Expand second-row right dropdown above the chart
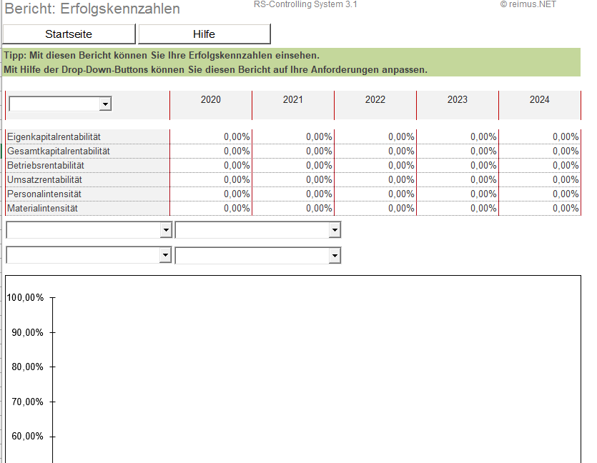 (334, 255)
